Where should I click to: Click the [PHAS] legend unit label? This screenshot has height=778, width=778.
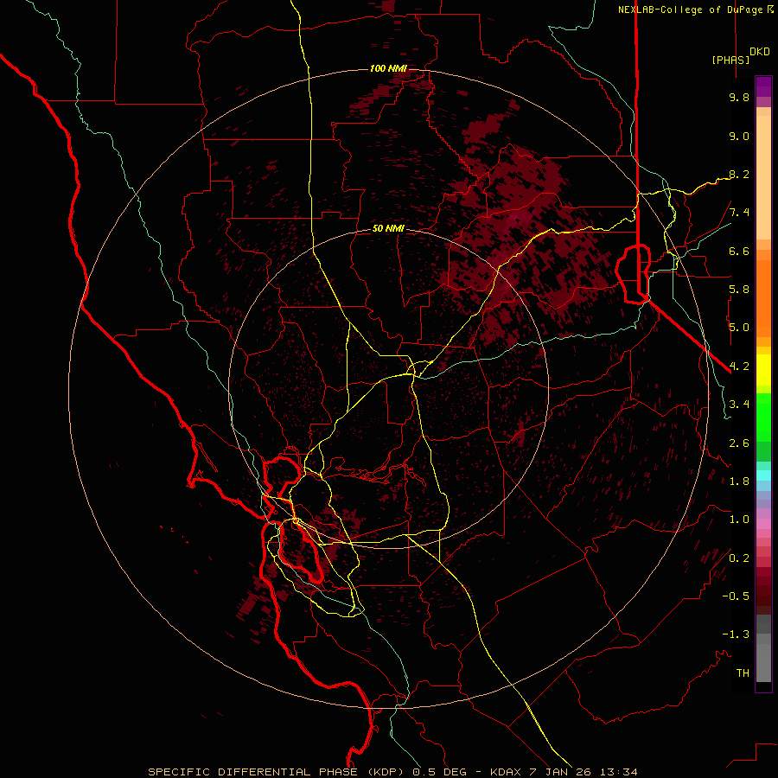coord(730,60)
